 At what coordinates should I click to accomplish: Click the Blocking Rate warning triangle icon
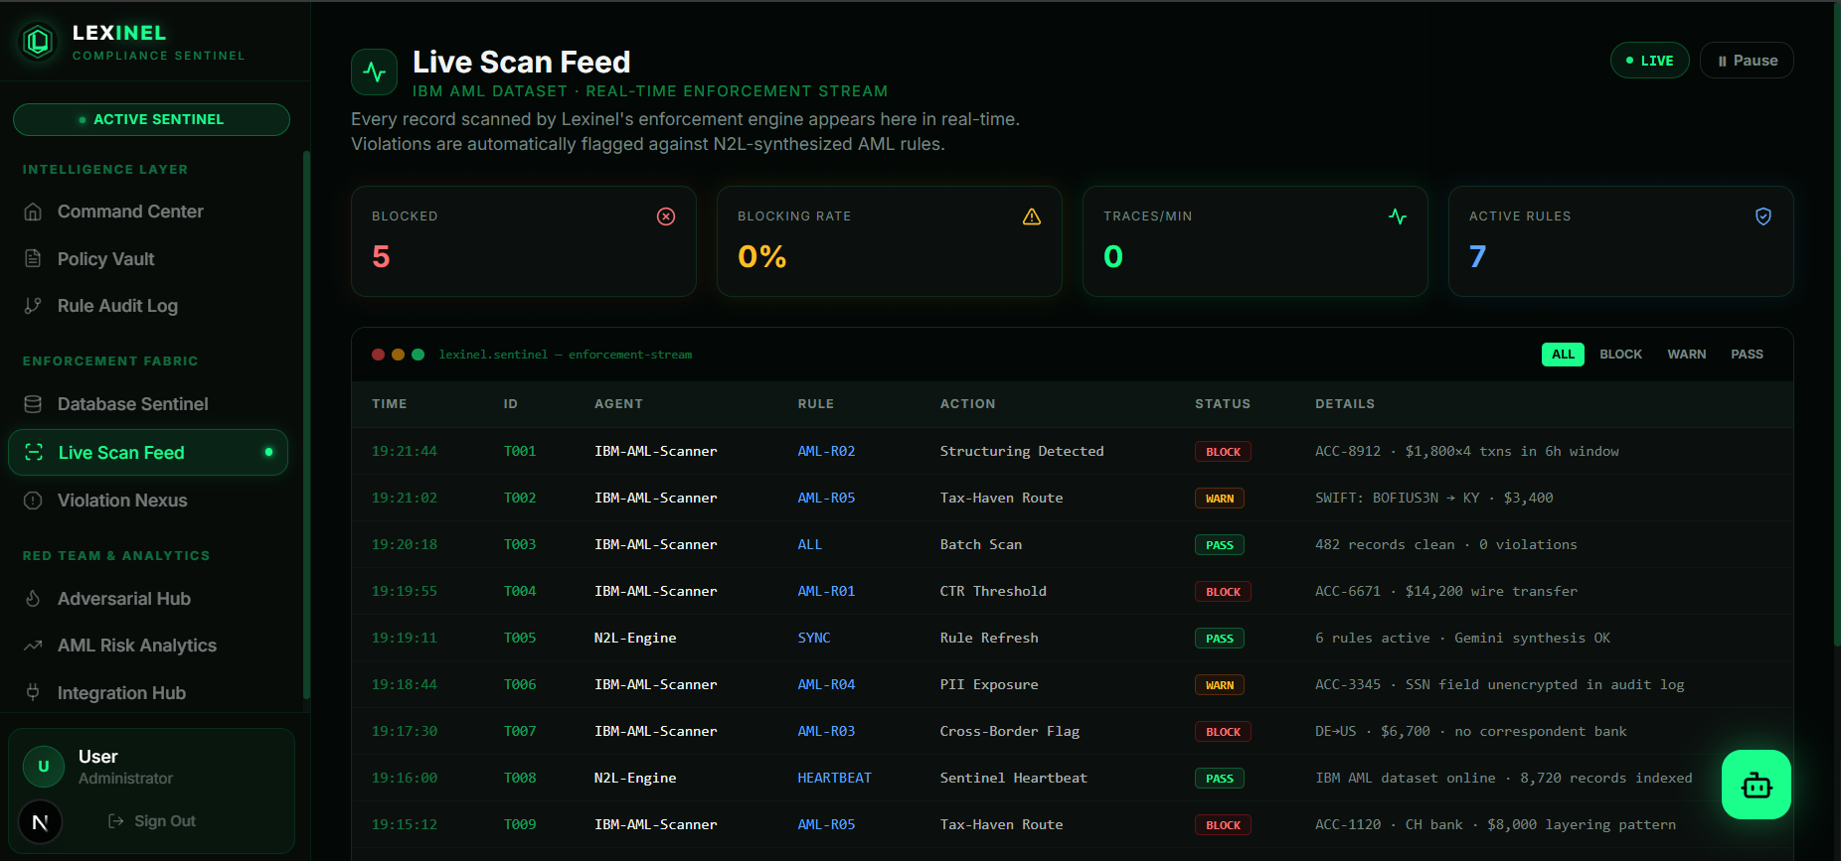(x=1032, y=216)
